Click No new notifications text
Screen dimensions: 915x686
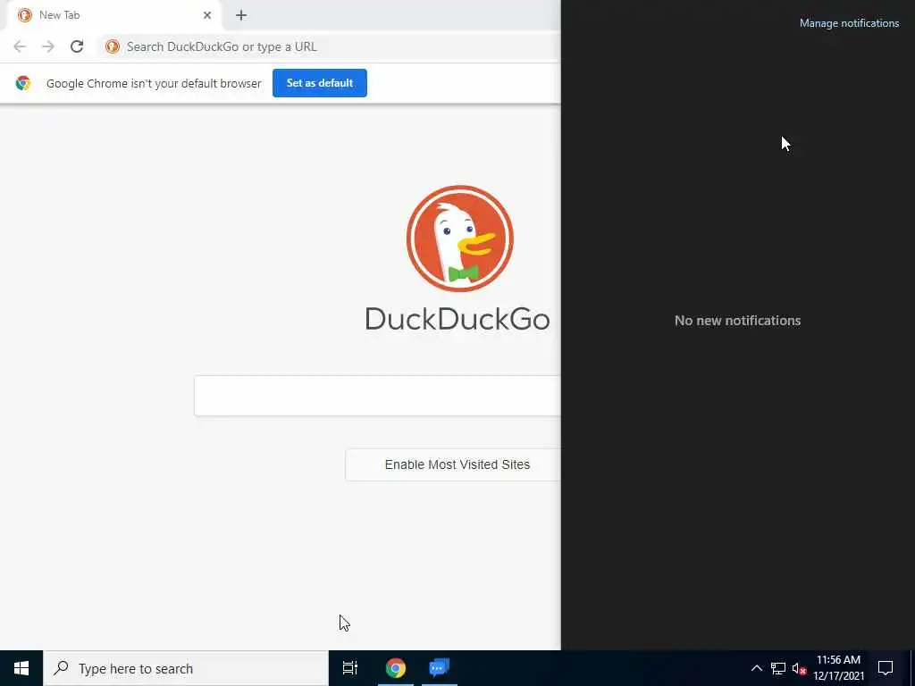click(737, 321)
